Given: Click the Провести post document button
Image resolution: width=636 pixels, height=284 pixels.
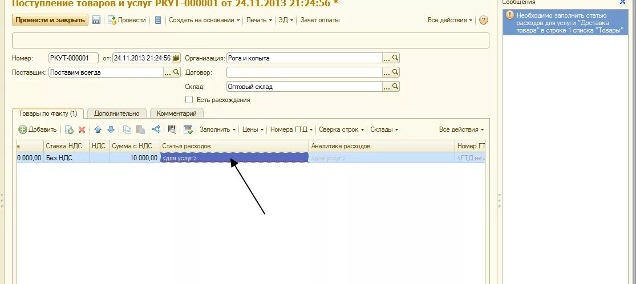Looking at the screenshot, I should pyautogui.click(x=127, y=20).
